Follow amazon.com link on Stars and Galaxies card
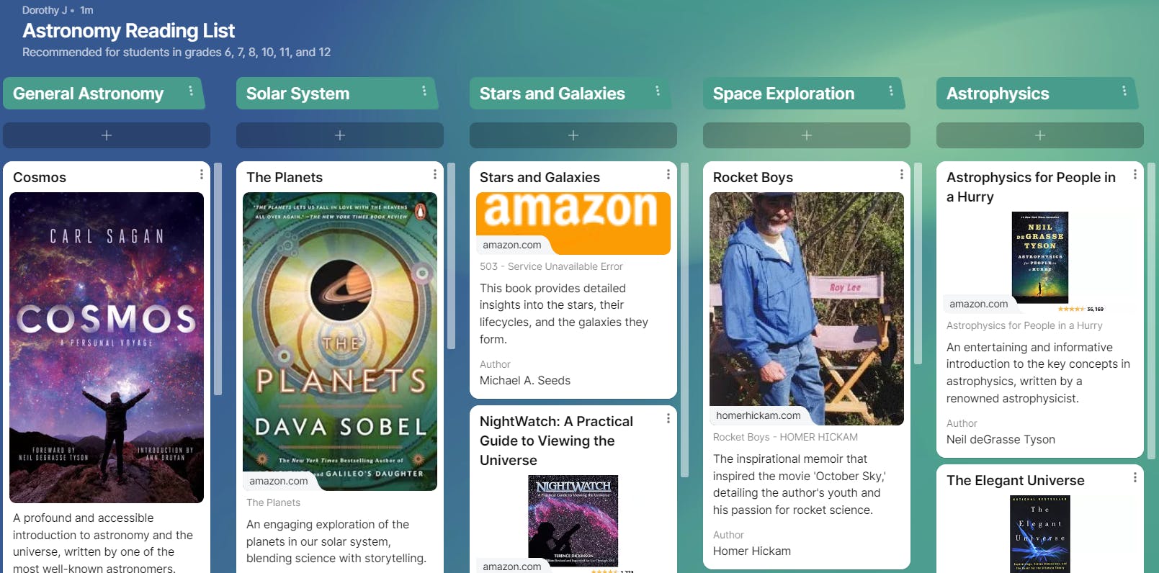This screenshot has height=573, width=1159. click(x=512, y=245)
